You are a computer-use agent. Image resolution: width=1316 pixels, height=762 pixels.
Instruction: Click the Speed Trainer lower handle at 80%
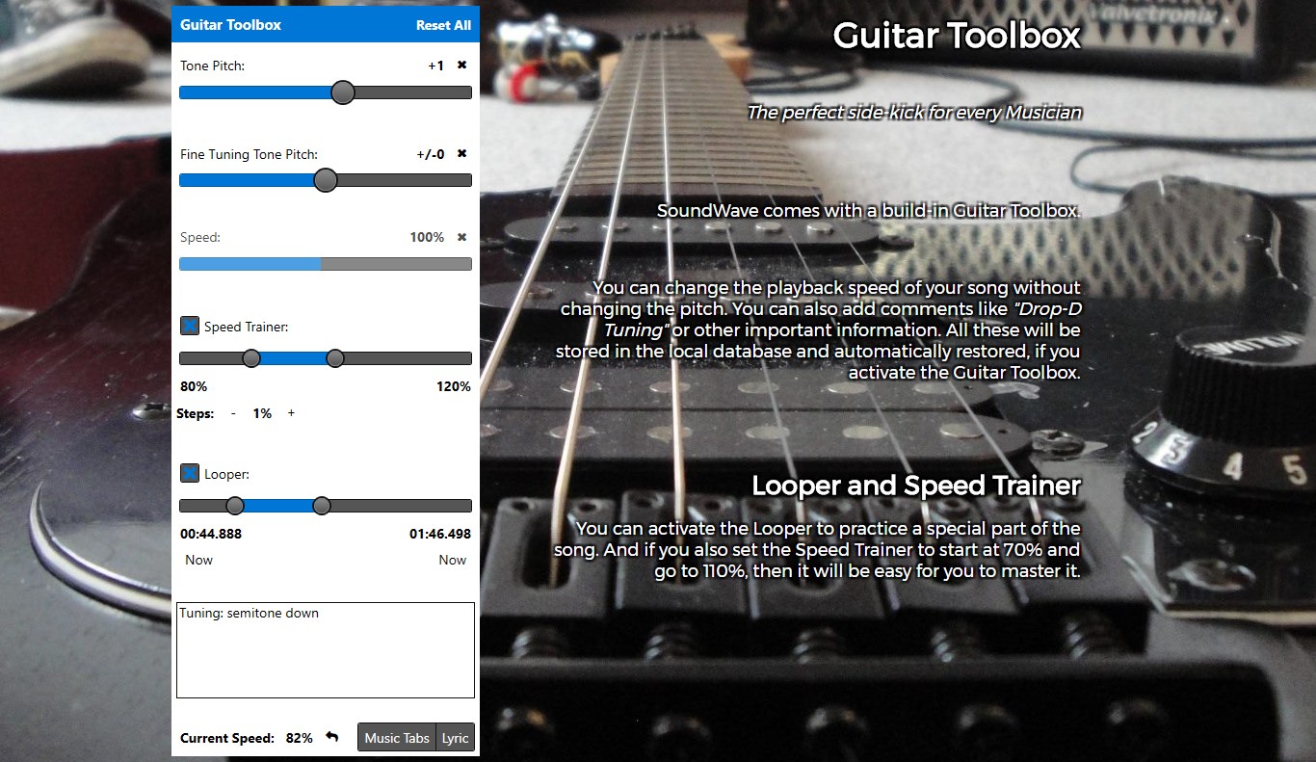(251, 358)
